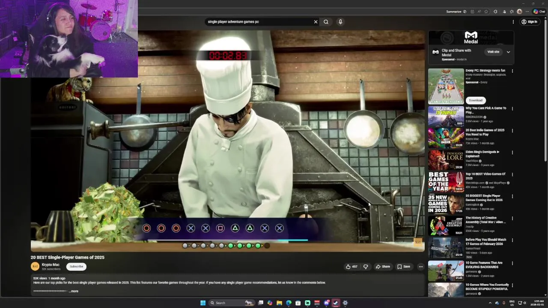Click the magnifier search button on YouTube

(326, 22)
